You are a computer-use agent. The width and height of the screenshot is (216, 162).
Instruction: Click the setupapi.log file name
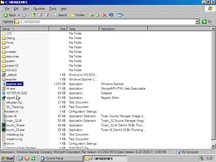click(14, 102)
